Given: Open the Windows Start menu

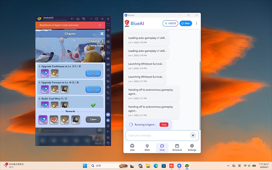Looking at the screenshot, I should [x=85, y=166].
